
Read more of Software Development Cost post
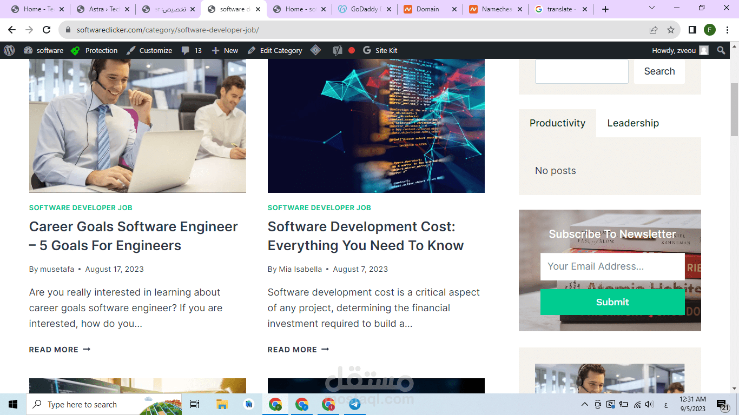pyautogui.click(x=298, y=350)
